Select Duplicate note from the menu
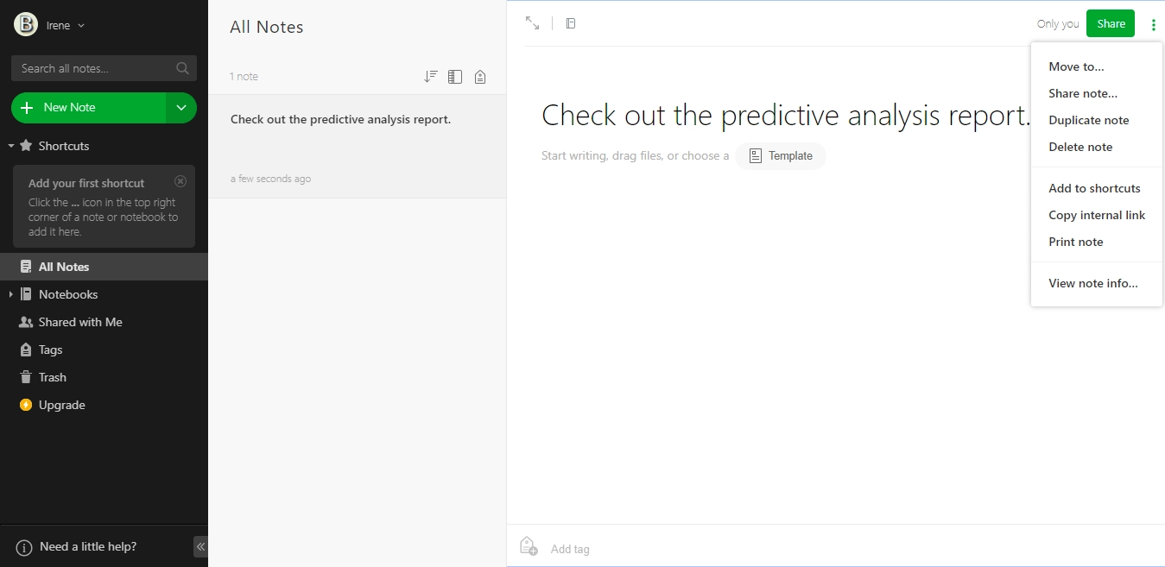This screenshot has height=567, width=1165. point(1089,120)
